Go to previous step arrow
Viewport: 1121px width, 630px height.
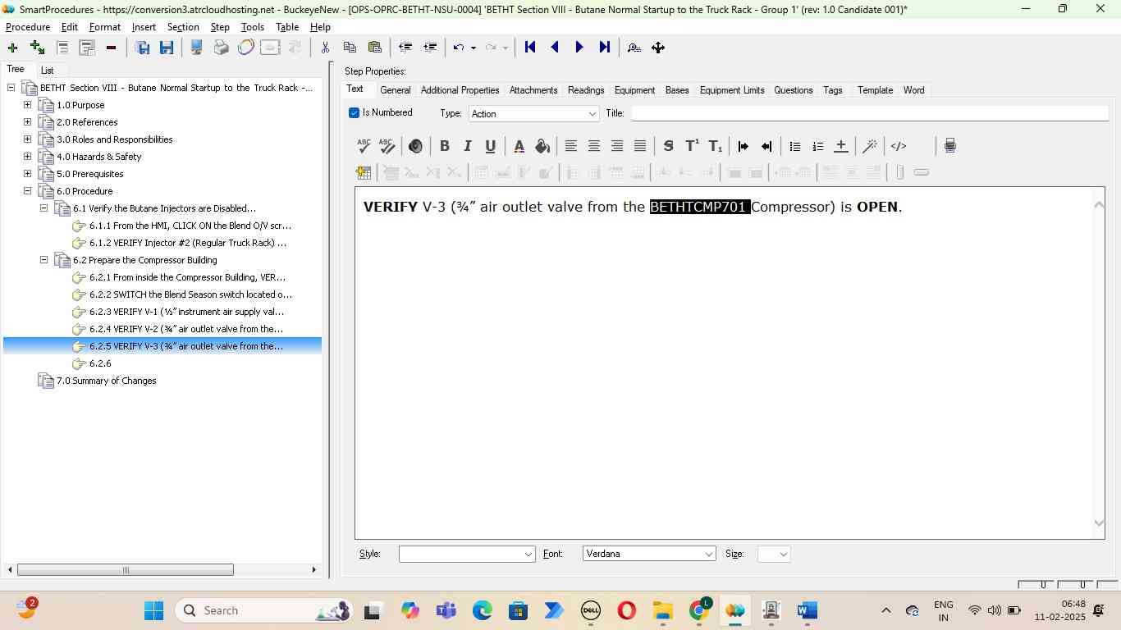(555, 48)
